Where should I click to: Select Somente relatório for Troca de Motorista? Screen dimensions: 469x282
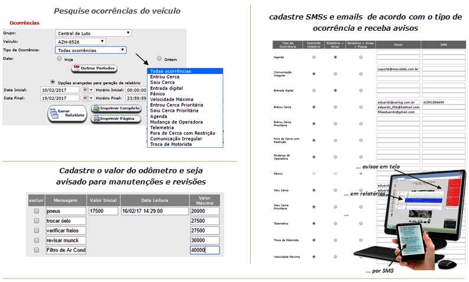(314, 240)
